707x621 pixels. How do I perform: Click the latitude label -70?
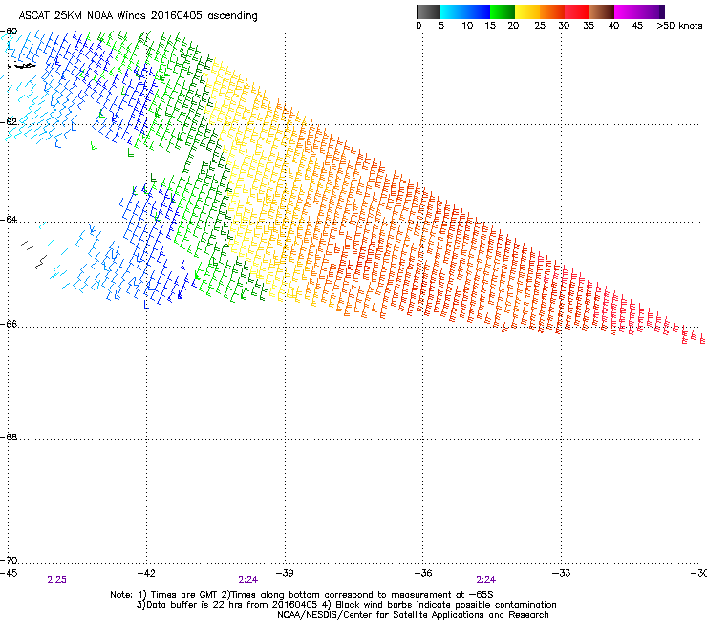click(9, 561)
